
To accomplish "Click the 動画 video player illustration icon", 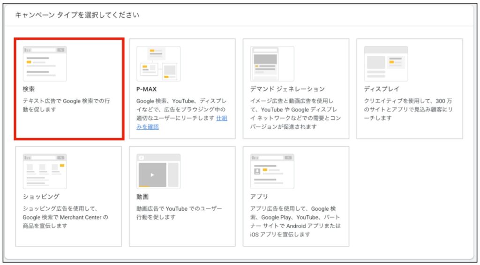I will (x=158, y=171).
